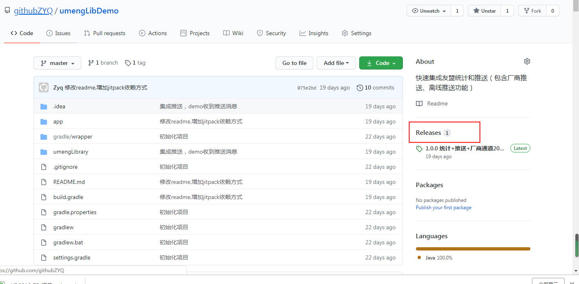Go to the Actions tab
Image resolution: width=579 pixels, height=284 pixels.
pyautogui.click(x=153, y=33)
